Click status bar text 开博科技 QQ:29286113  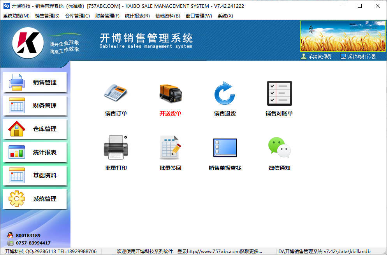[x=31, y=251]
